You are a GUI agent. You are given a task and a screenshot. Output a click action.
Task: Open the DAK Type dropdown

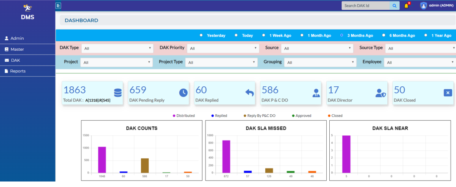117,48
